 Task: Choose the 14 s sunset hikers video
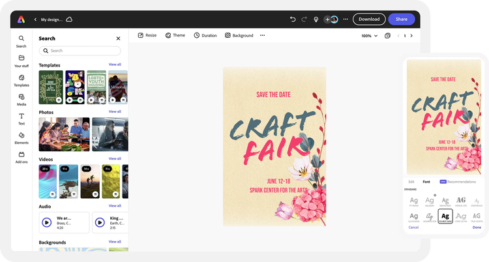[x=90, y=182]
